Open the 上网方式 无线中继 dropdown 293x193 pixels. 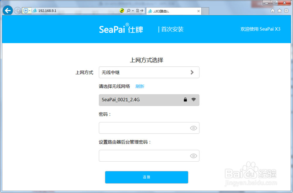[149, 72]
